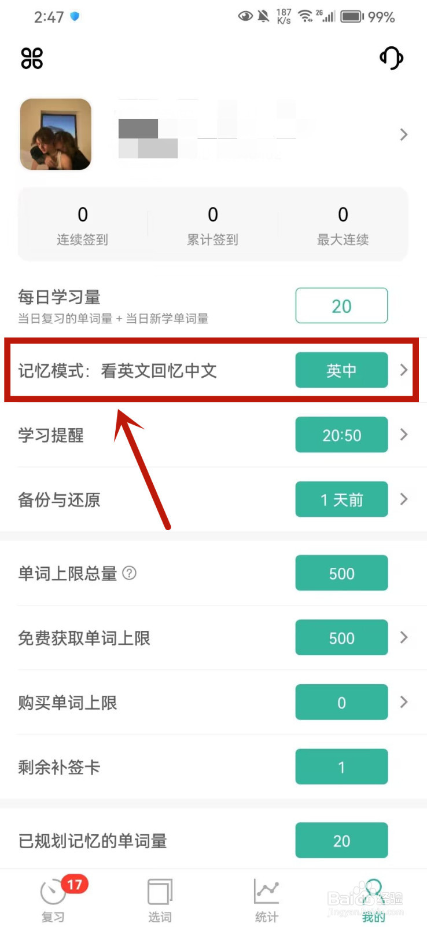Tap the 购买单词上限 value button
Image resolution: width=427 pixels, height=927 pixels.
click(341, 702)
